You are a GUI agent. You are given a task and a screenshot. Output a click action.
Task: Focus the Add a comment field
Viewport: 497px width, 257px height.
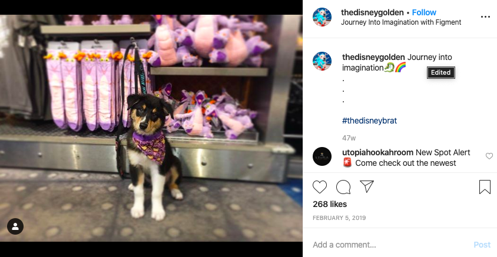click(x=390, y=245)
